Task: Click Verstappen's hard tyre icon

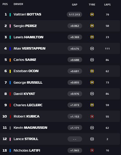Action: (x=92, y=49)
